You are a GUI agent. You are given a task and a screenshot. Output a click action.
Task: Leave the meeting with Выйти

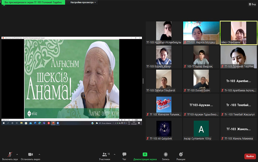(250, 156)
